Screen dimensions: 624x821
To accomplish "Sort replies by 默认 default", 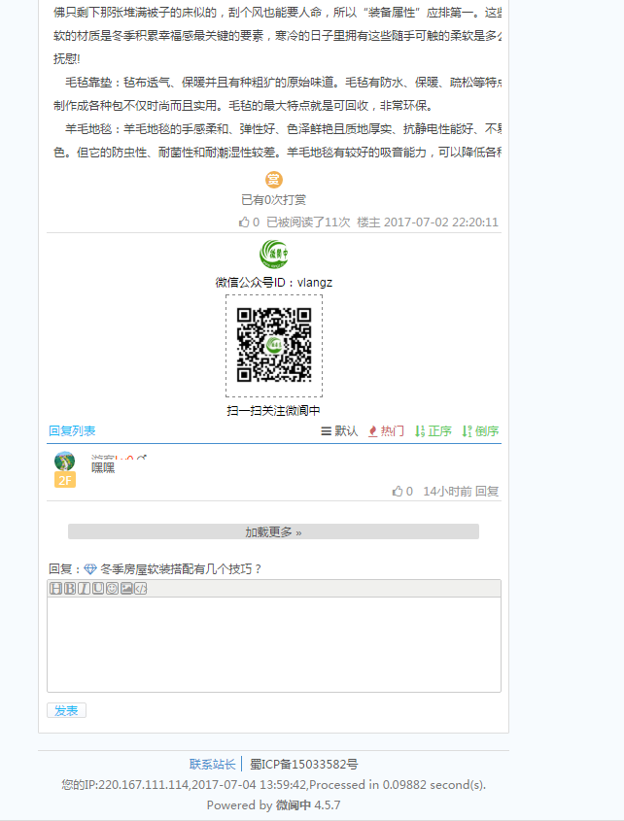I will coord(339,431).
